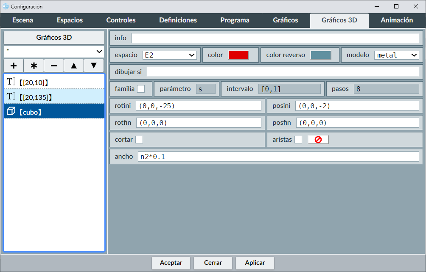This screenshot has width=426, height=272.
Task: Click the minus icon to delete graphic
Action: click(54, 66)
